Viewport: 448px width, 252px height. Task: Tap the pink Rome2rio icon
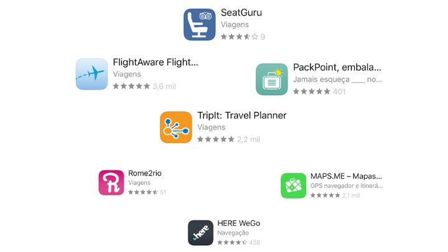click(x=111, y=182)
